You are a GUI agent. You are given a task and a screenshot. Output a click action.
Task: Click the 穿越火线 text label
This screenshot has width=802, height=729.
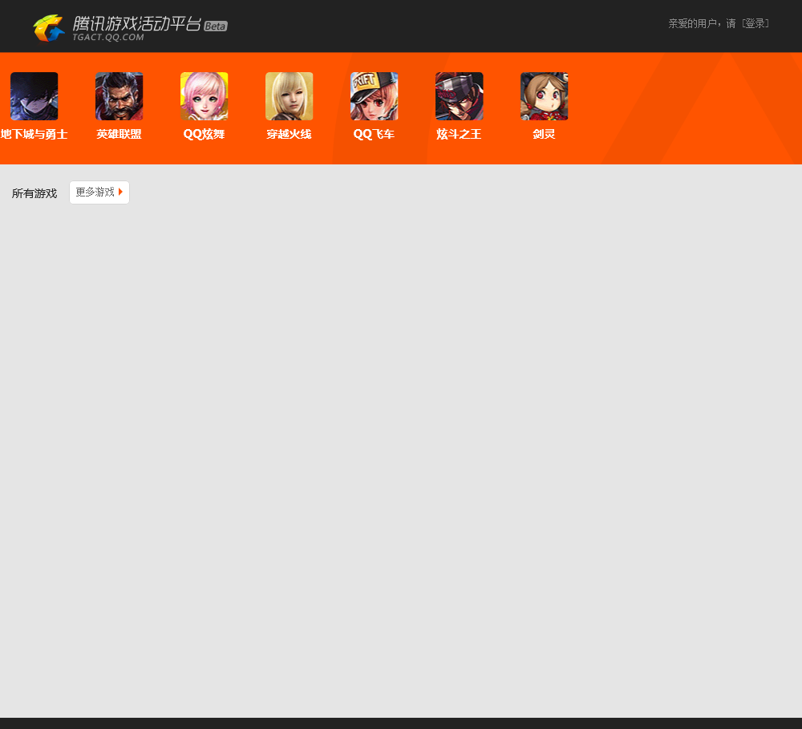click(289, 134)
